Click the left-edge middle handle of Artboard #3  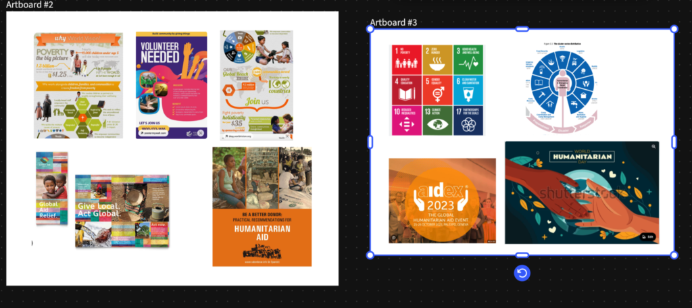coord(370,142)
